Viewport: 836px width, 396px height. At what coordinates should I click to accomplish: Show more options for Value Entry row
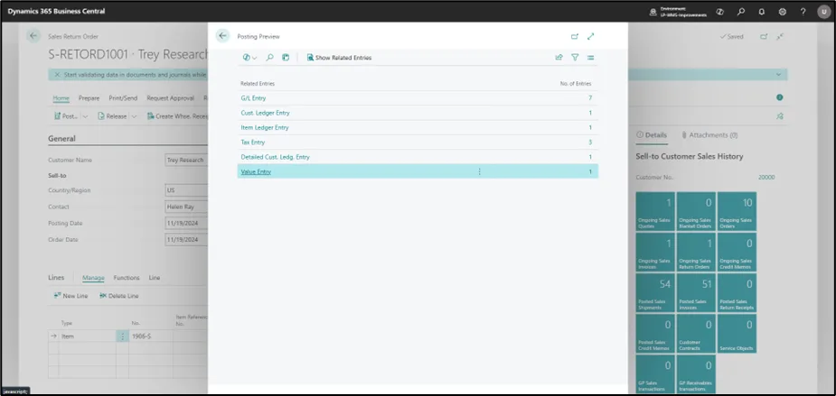[x=479, y=171]
